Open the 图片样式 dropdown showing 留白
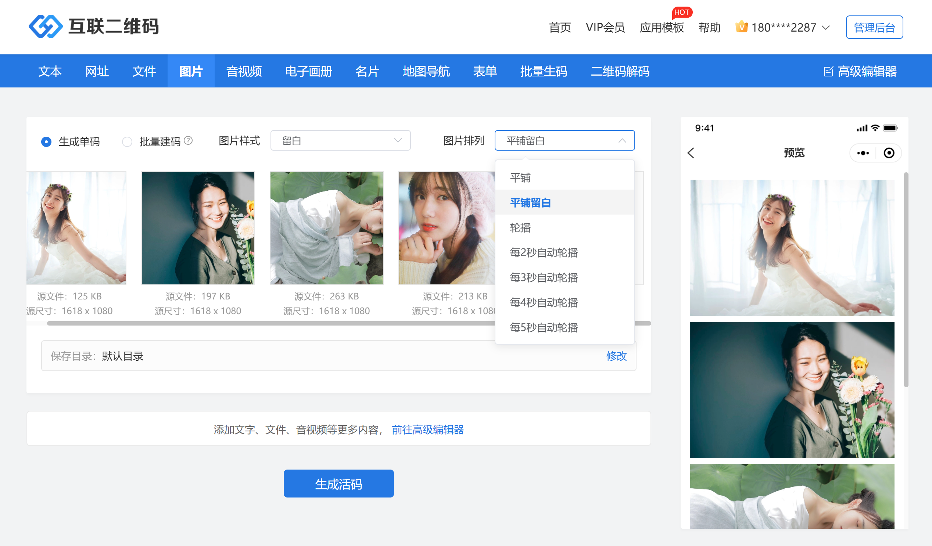932x546 pixels. click(x=340, y=140)
